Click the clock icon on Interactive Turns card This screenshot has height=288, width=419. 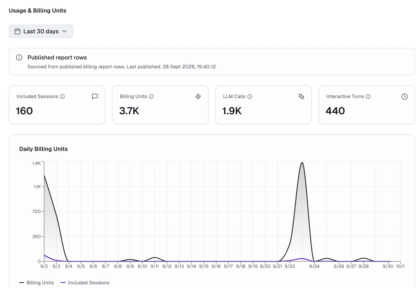pos(404,96)
